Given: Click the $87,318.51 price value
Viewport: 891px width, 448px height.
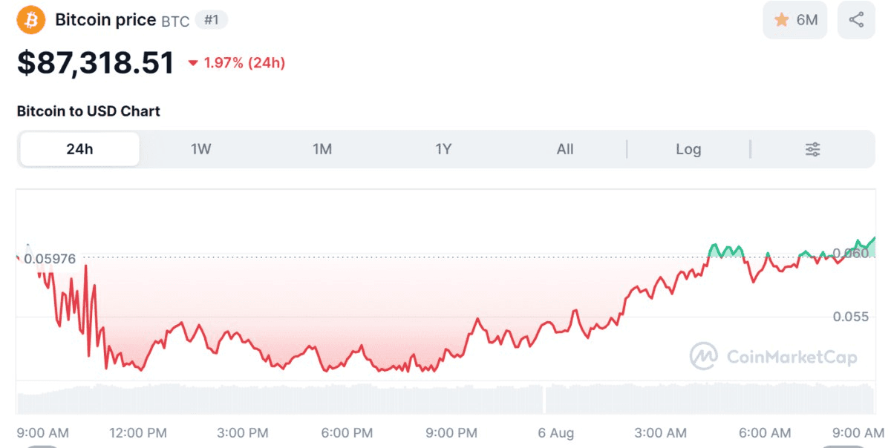Looking at the screenshot, I should [96, 63].
